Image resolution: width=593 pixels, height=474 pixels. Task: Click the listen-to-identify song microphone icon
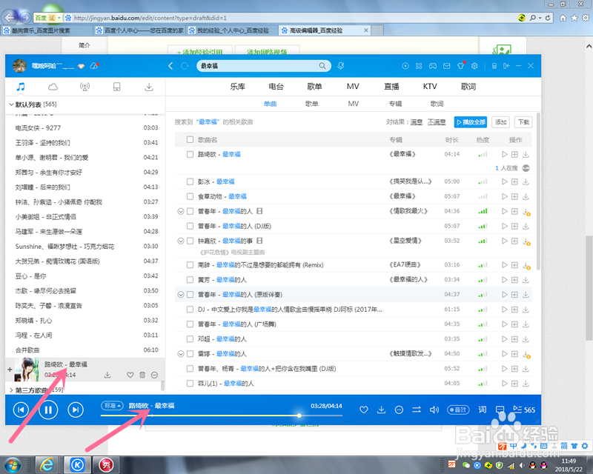click(x=341, y=66)
